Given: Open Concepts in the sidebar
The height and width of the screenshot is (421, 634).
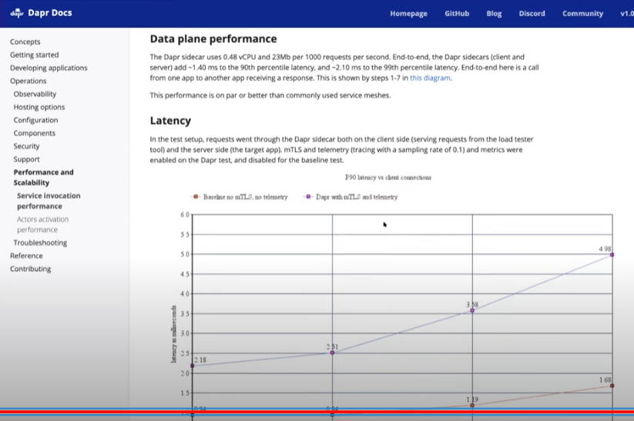Looking at the screenshot, I should tap(25, 42).
